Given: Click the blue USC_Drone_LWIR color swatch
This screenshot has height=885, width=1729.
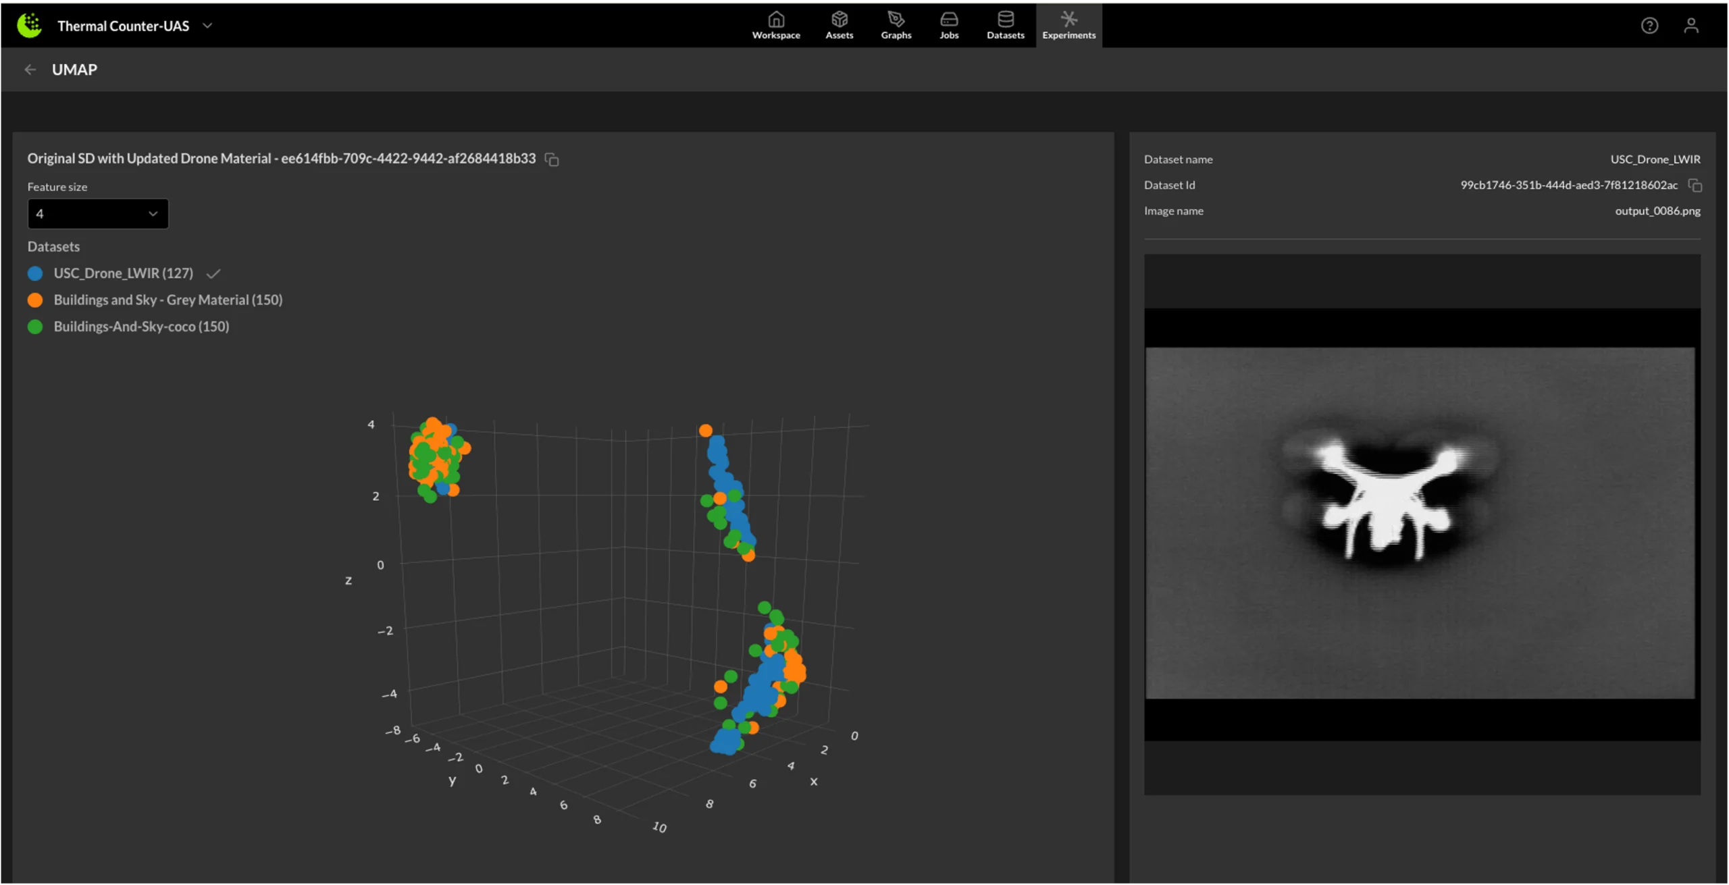Looking at the screenshot, I should pyautogui.click(x=35, y=273).
